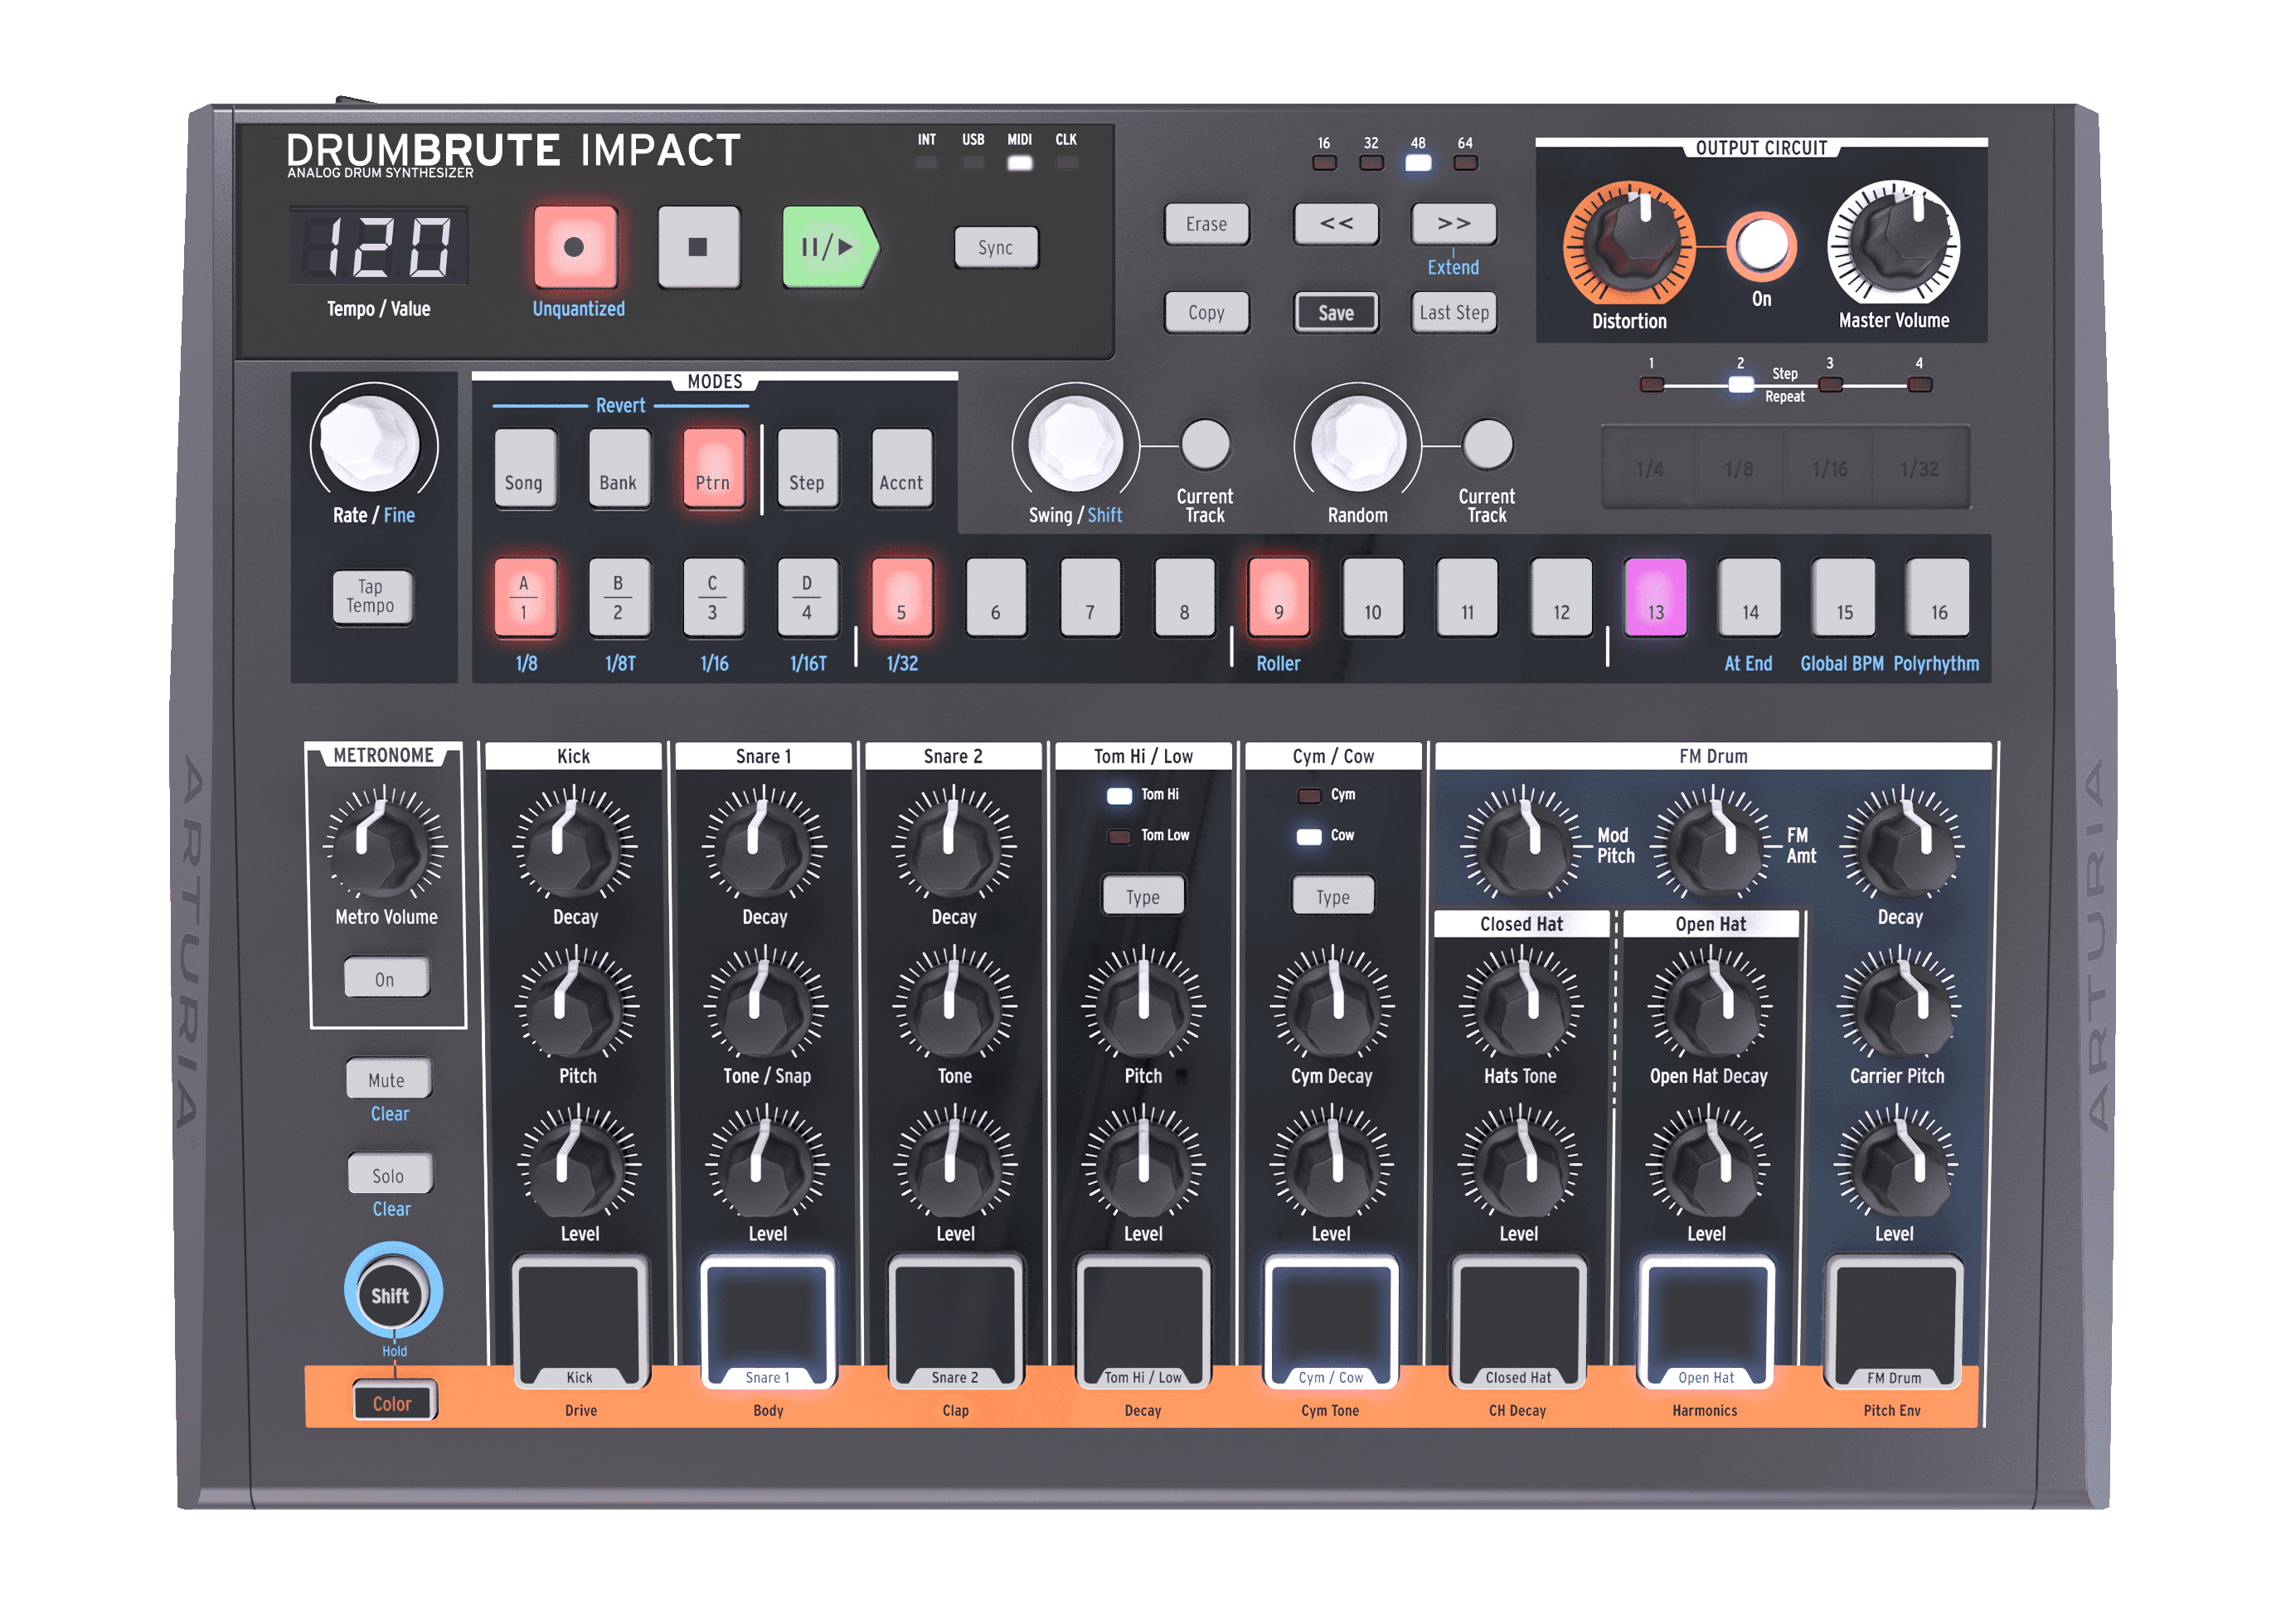Image resolution: width=2286 pixels, height=1624 pixels.
Task: Go to next page with >> button
Action: 1454,224
